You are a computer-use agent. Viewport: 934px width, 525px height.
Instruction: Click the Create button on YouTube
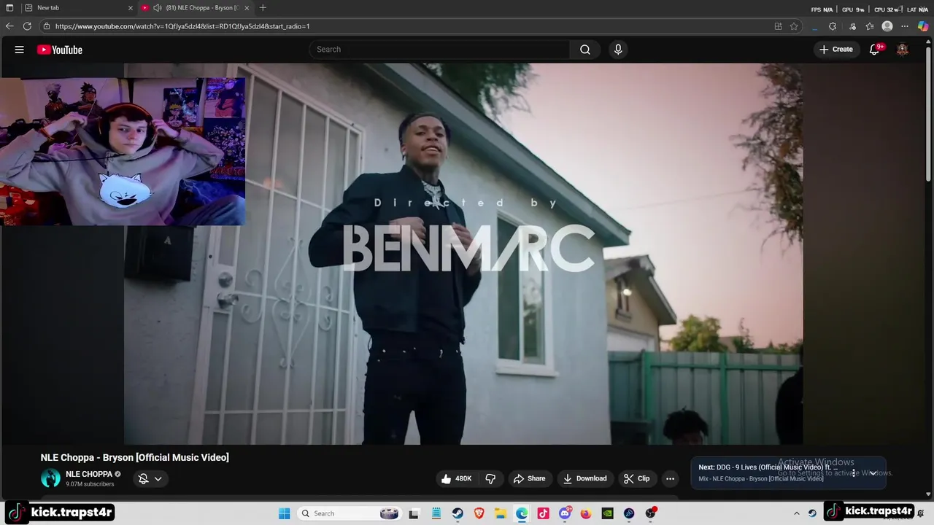[x=836, y=50]
